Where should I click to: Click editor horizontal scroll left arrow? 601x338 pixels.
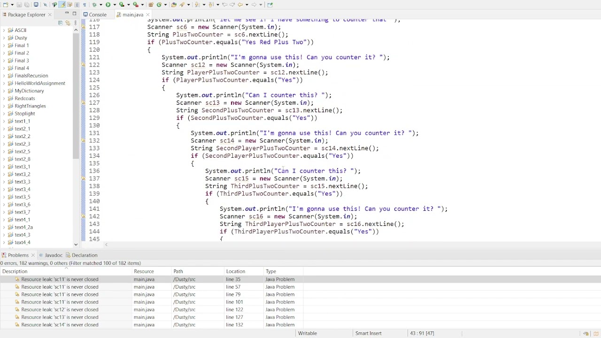106,245
